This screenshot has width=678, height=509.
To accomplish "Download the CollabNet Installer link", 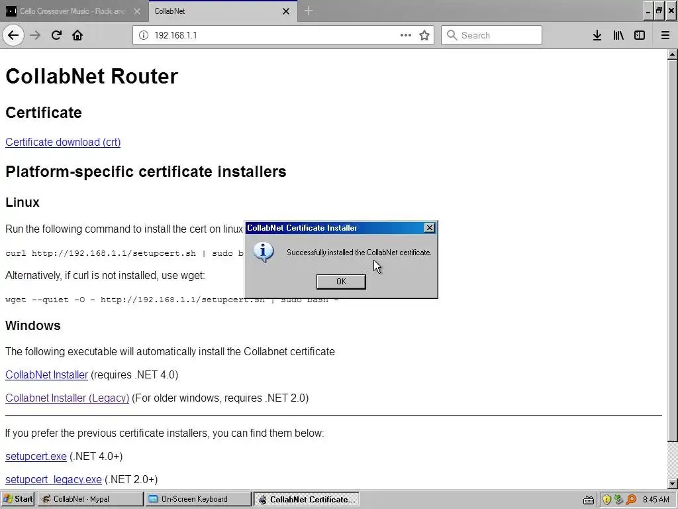I will [47, 374].
